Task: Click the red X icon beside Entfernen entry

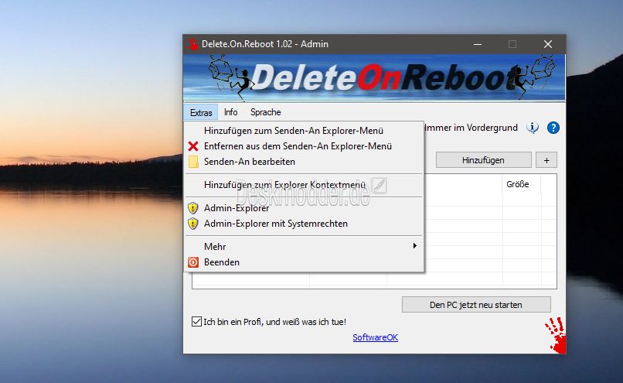Action: point(193,146)
